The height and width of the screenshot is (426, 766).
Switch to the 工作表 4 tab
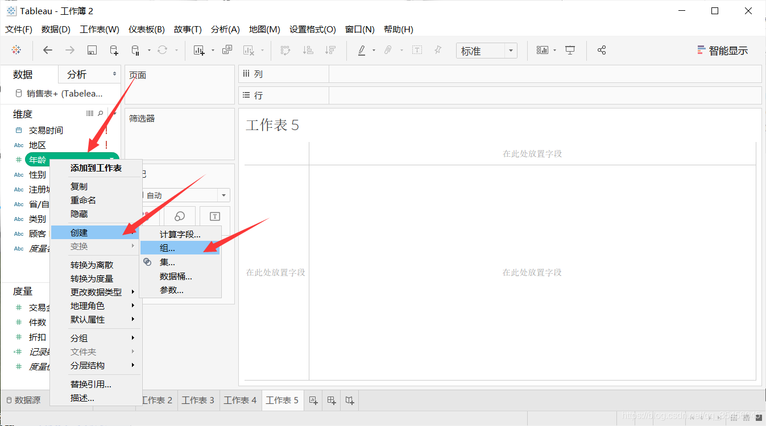[x=240, y=400]
